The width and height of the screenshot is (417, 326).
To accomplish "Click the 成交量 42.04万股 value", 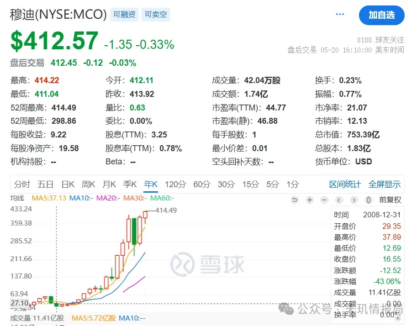I will click(x=262, y=80).
